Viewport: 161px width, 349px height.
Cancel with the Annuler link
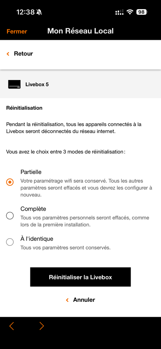pyautogui.click(x=84, y=300)
